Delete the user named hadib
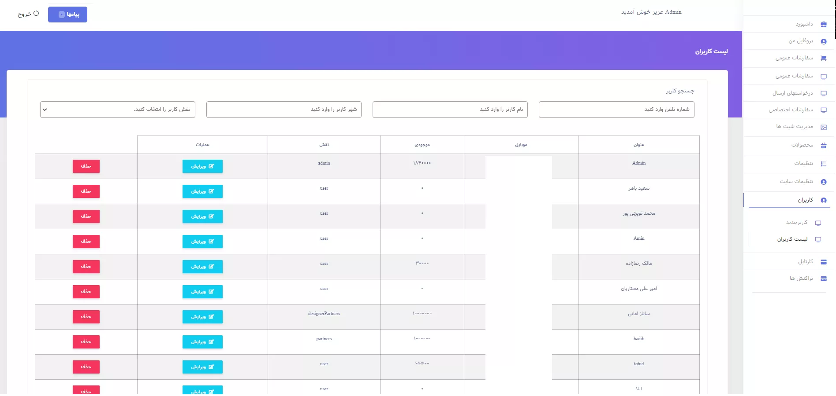Screen dimensions: 836x396 coord(86,342)
